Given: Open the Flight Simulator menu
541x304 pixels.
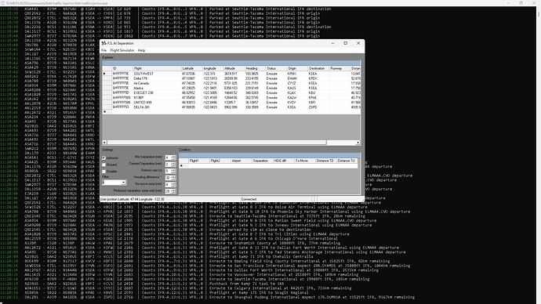Looking at the screenshot, I should [122, 50].
